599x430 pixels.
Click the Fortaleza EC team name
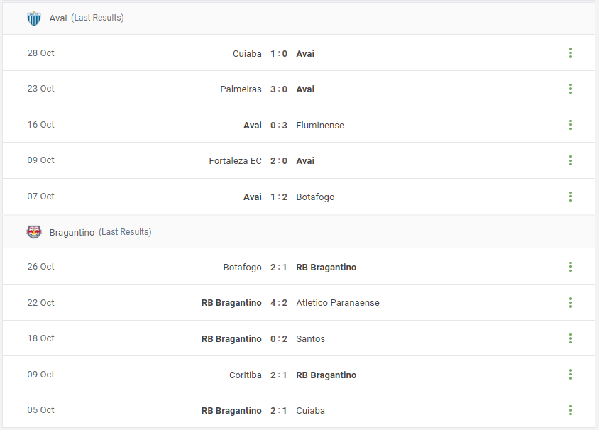click(x=236, y=161)
